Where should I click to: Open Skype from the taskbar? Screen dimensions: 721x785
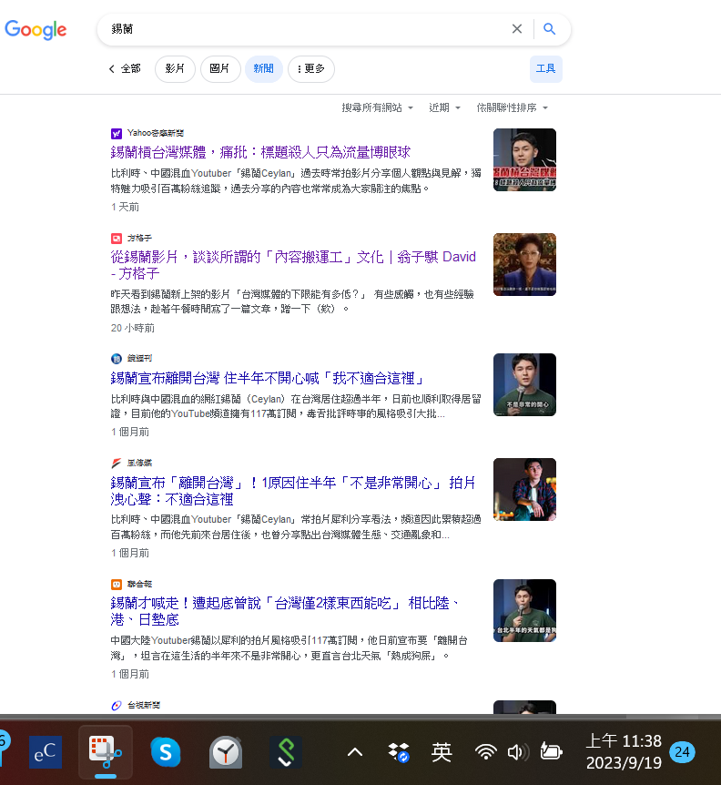coord(165,752)
